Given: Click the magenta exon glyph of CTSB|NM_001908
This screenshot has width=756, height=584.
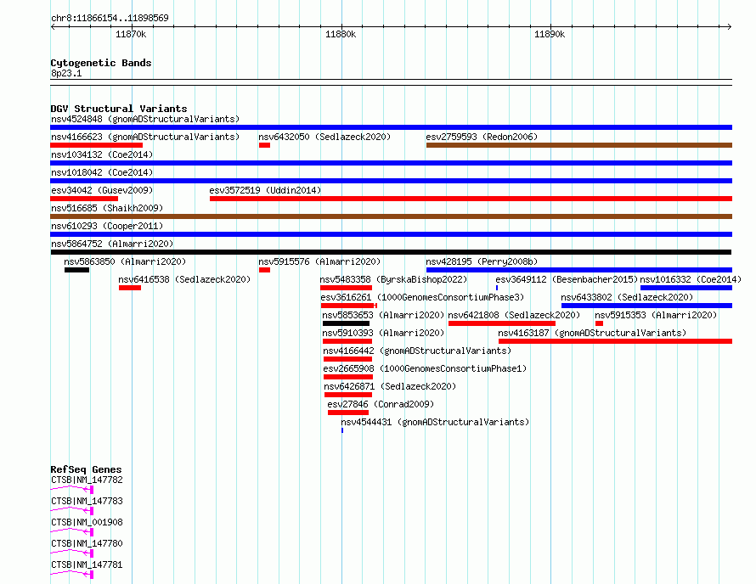Looking at the screenshot, I should [91, 532].
